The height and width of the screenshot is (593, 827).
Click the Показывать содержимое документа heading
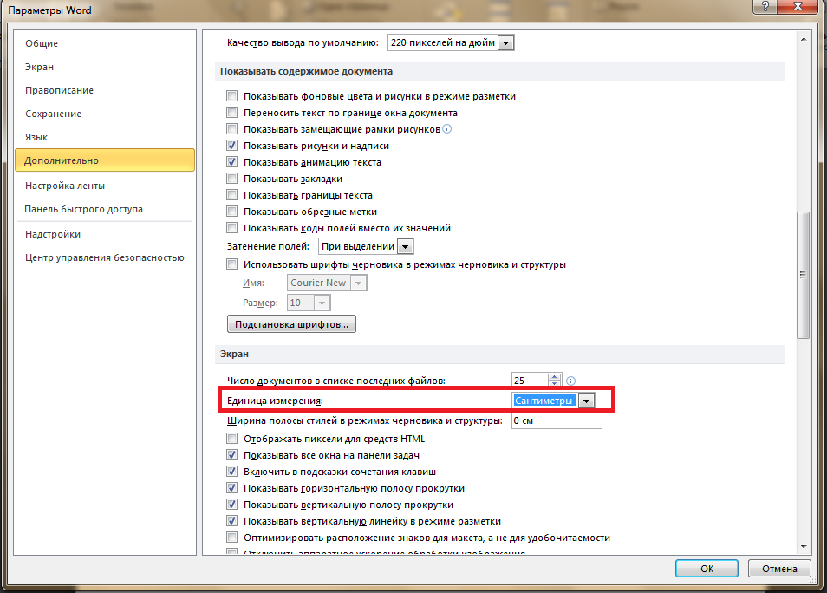click(306, 71)
